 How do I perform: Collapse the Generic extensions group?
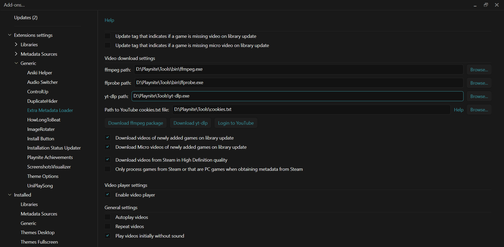click(16, 63)
